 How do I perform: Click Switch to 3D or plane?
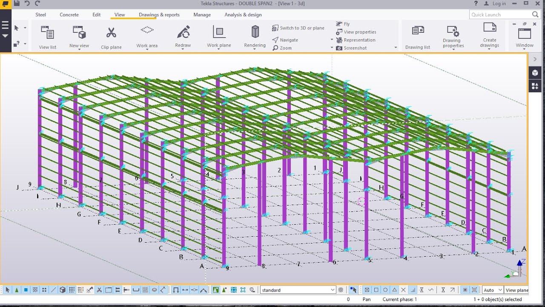tap(298, 28)
